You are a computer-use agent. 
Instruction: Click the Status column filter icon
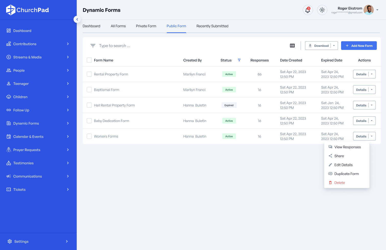(x=239, y=60)
